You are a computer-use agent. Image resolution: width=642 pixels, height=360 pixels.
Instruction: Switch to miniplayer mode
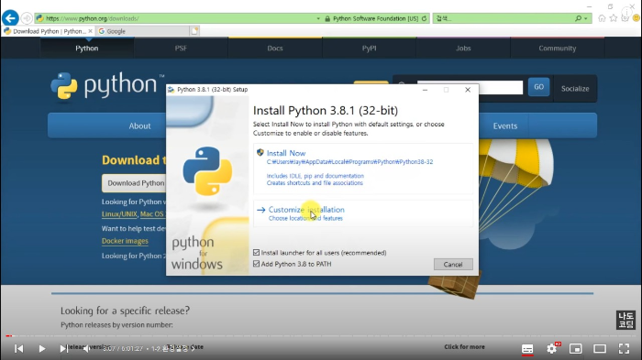[576, 348]
